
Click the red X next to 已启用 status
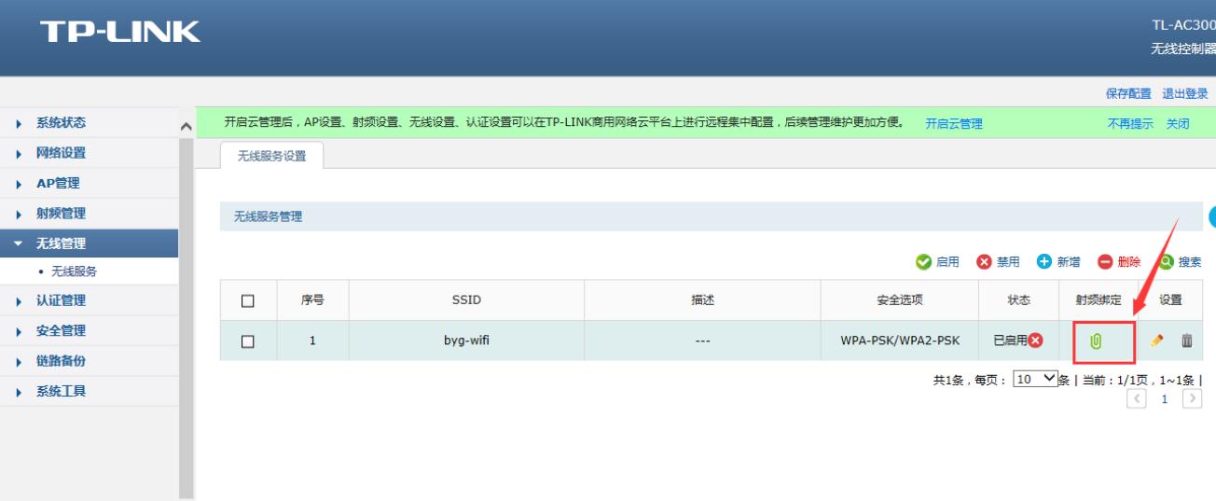click(x=1035, y=341)
